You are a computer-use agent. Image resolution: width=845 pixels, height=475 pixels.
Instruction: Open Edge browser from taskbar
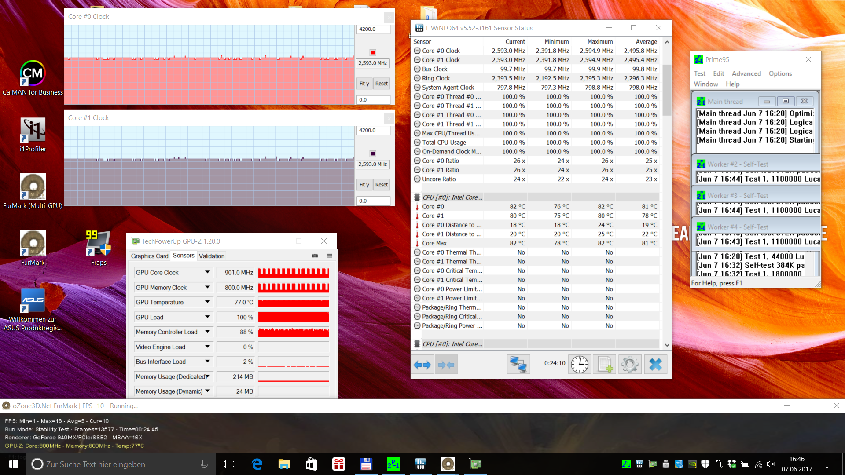coord(257,464)
